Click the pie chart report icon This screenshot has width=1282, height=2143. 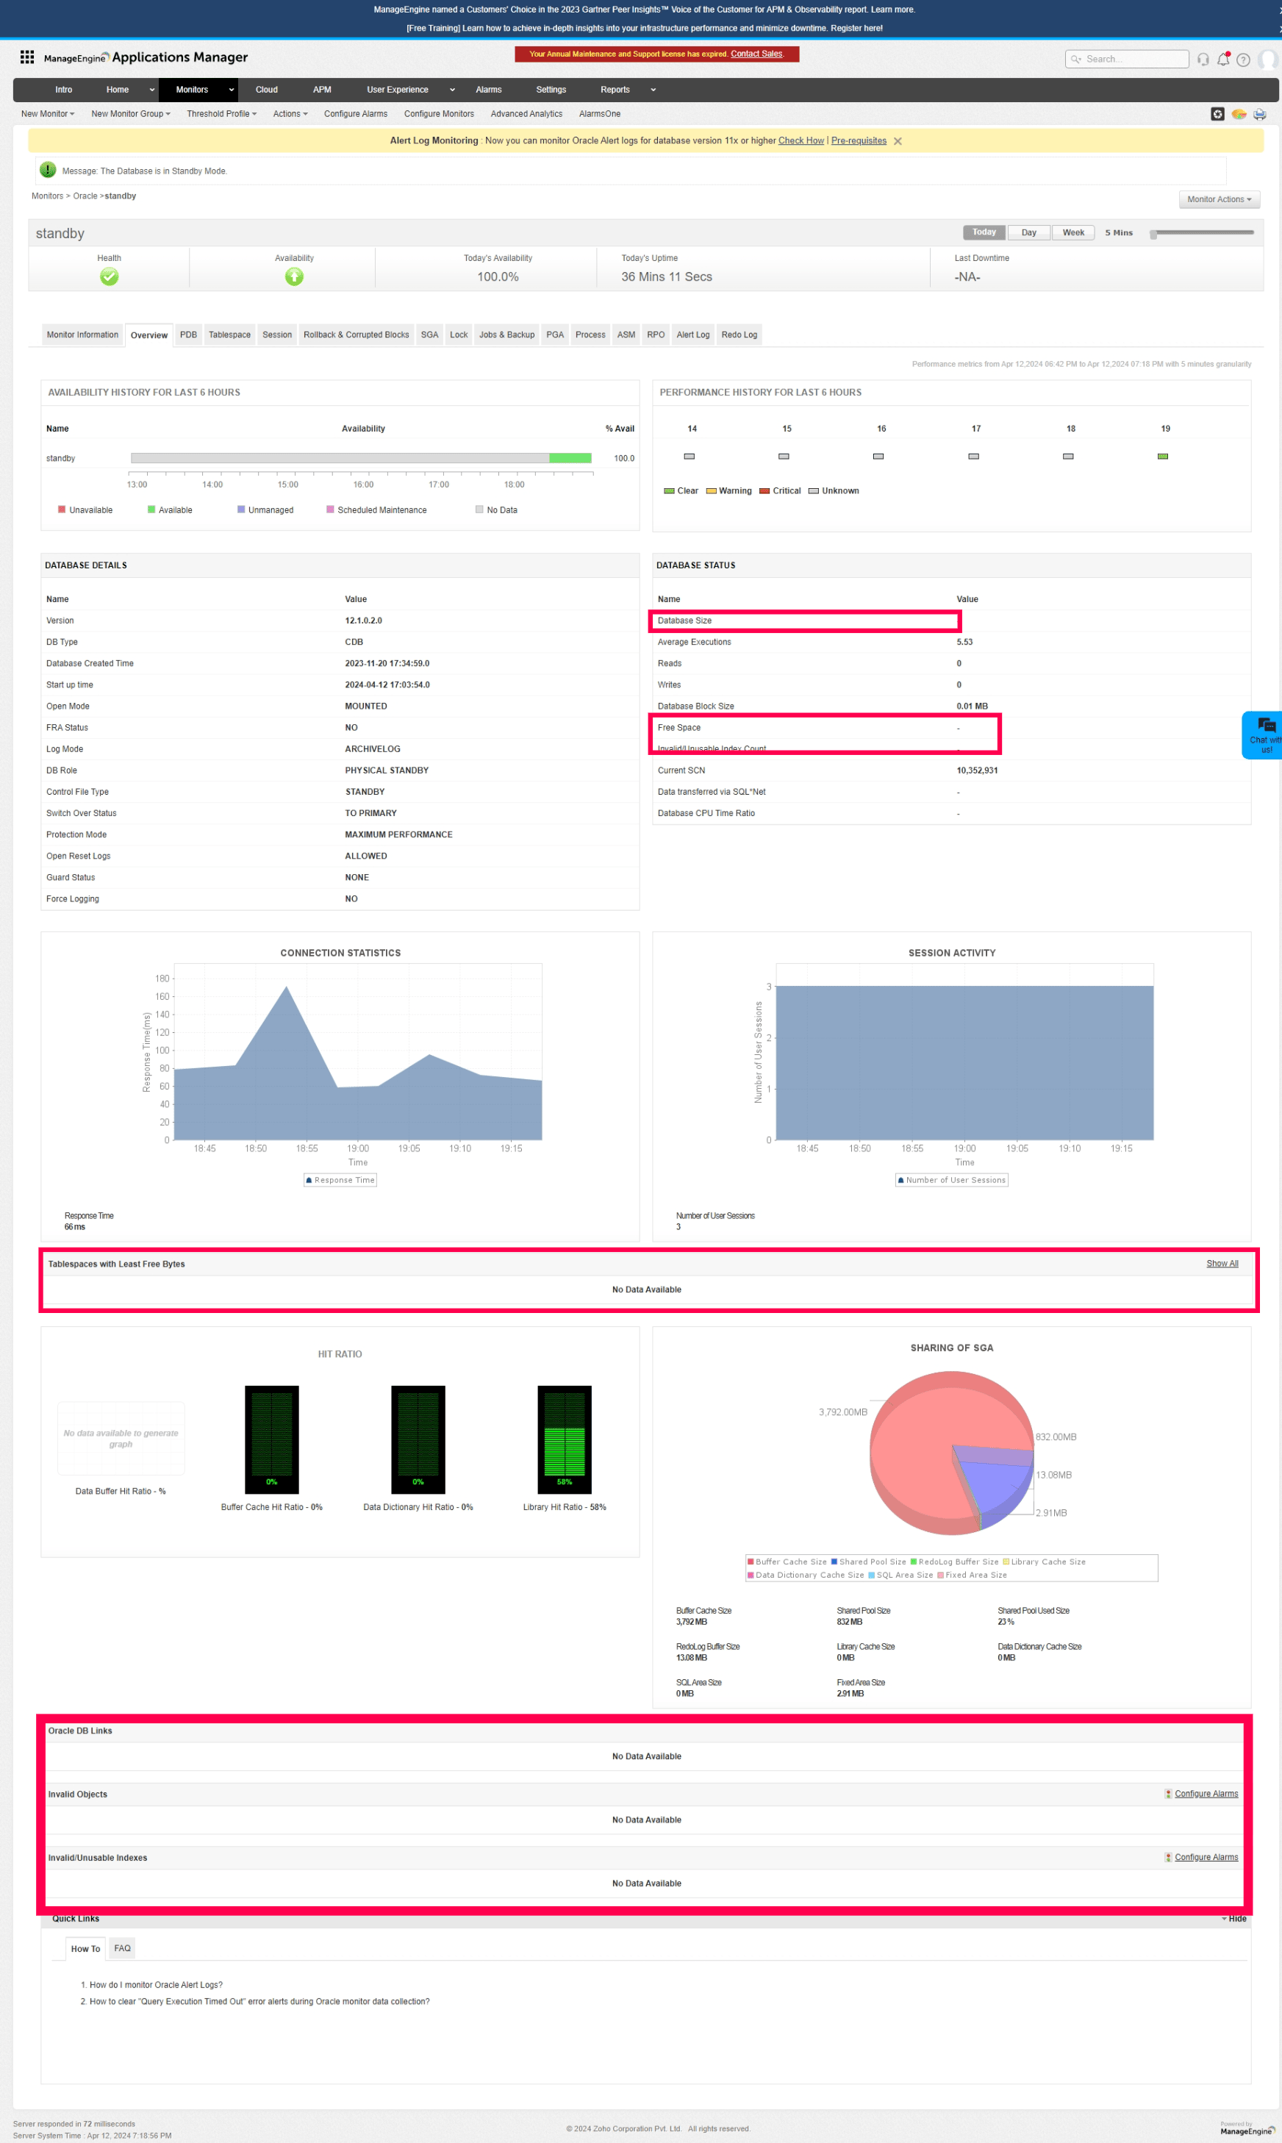pyautogui.click(x=1238, y=114)
